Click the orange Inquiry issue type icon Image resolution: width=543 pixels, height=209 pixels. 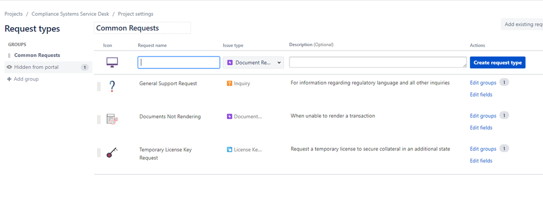(229, 83)
